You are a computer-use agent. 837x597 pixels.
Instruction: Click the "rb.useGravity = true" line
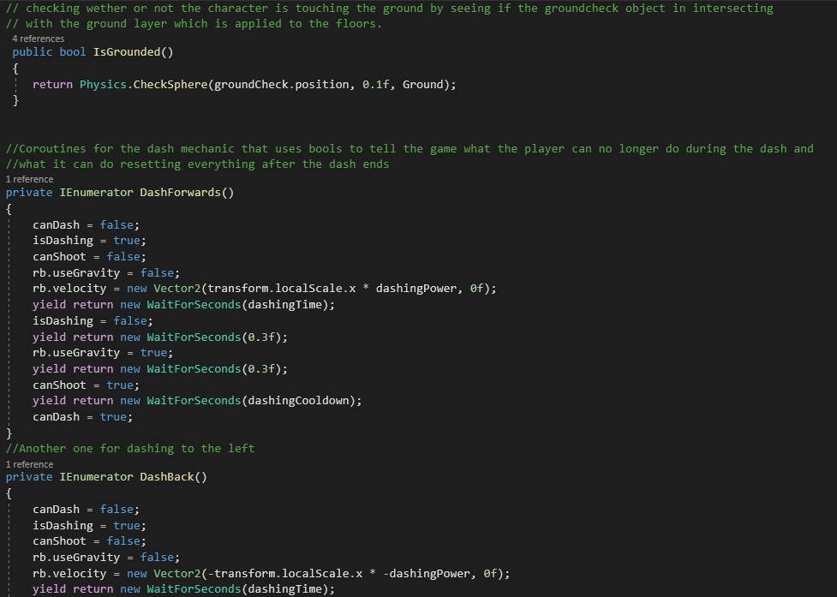[103, 353]
